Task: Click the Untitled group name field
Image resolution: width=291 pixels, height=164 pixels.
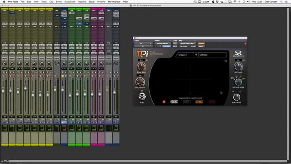Action: [212, 55]
